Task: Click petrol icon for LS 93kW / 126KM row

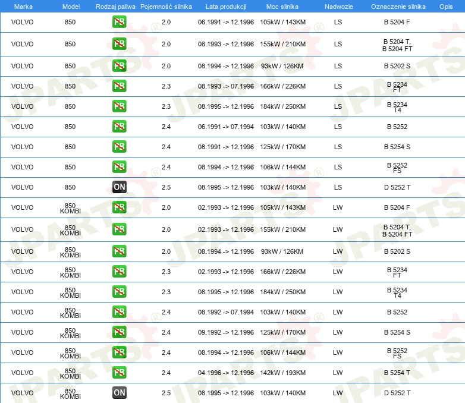Action: [119, 66]
